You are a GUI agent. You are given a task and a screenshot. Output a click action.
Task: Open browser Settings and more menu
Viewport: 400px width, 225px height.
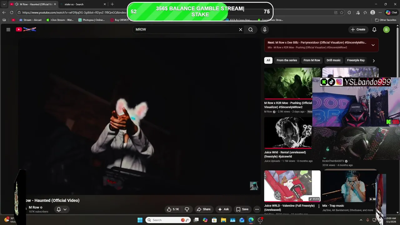point(380,12)
